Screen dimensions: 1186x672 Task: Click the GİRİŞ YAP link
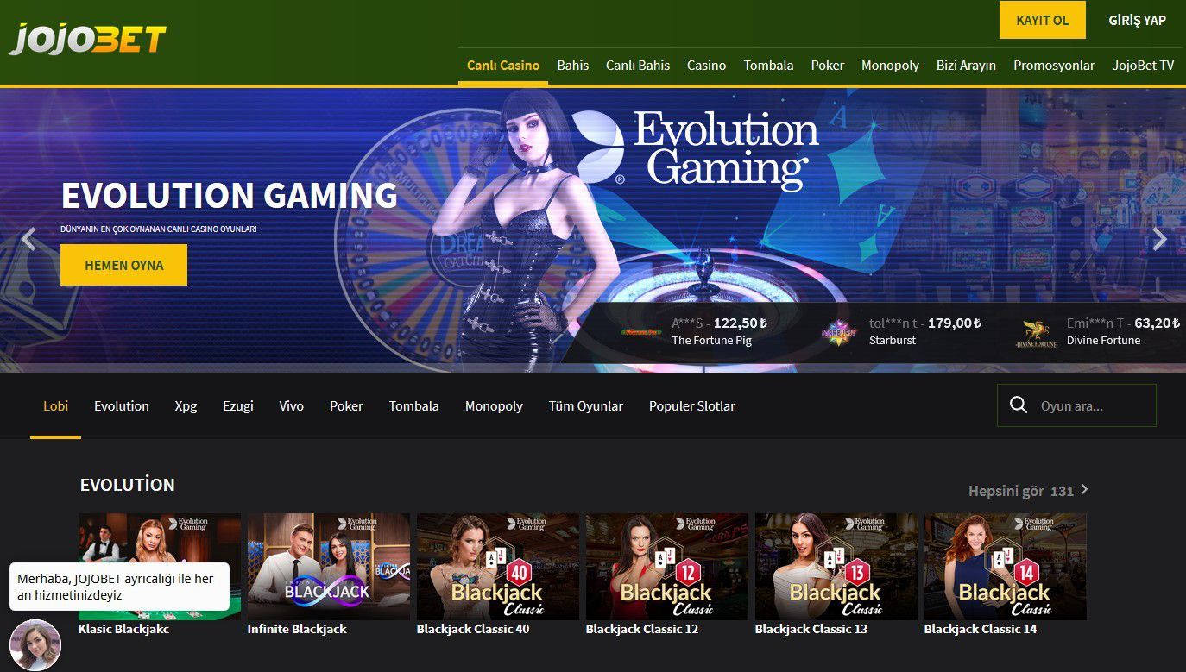click(1137, 20)
